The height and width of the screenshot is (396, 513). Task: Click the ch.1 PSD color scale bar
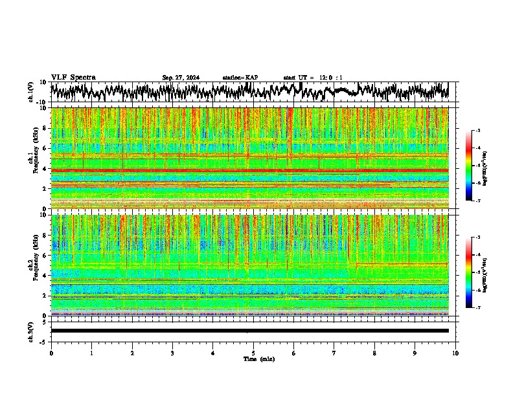(469, 165)
